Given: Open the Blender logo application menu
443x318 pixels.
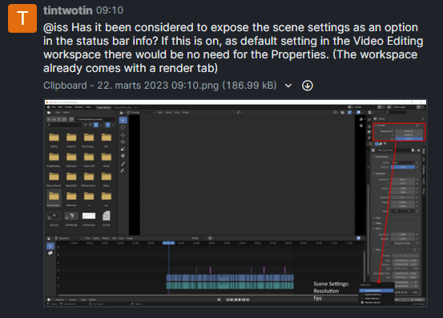Looking at the screenshot, I should 49,107.
